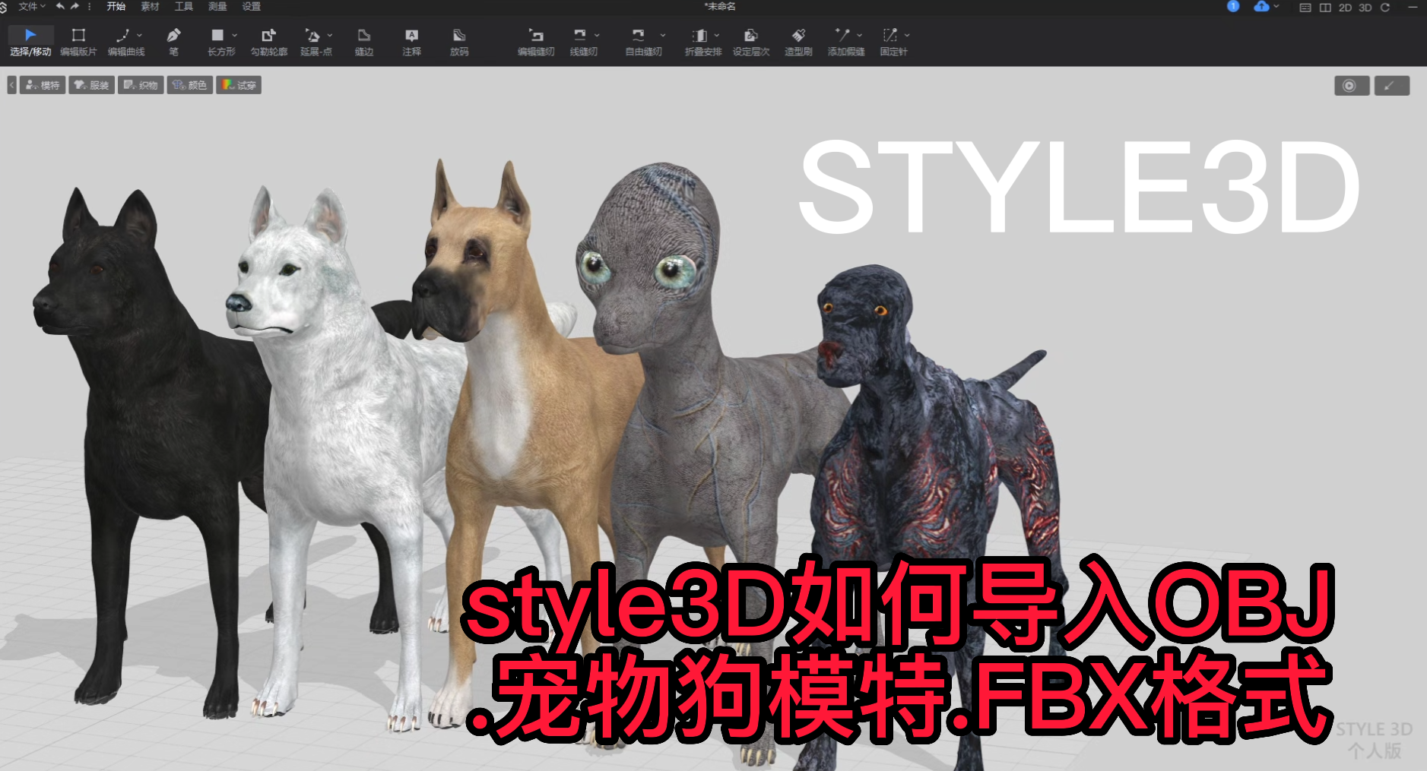Open the 素材 materials tab

click(x=150, y=6)
